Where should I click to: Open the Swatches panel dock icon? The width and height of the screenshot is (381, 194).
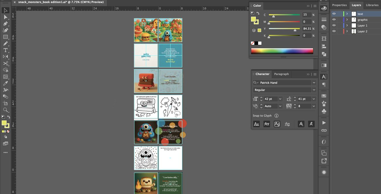pyautogui.click(x=324, y=96)
